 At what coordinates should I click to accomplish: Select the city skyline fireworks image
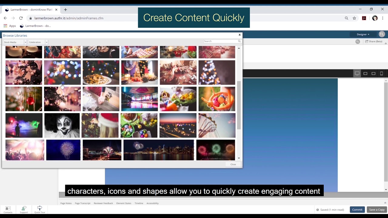click(159, 150)
